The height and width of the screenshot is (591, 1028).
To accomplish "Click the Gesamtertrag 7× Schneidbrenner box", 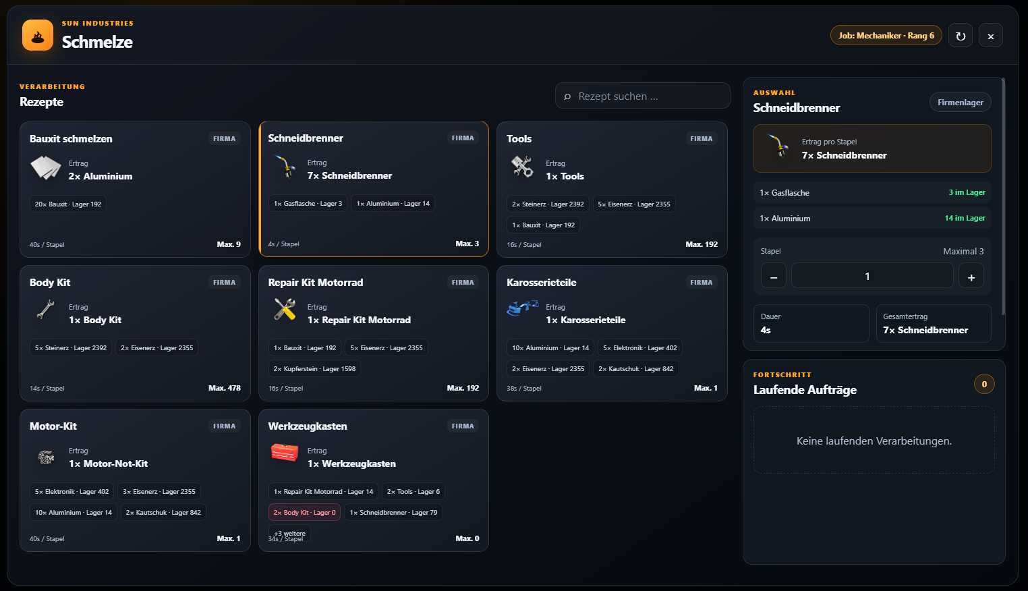I will [x=933, y=324].
